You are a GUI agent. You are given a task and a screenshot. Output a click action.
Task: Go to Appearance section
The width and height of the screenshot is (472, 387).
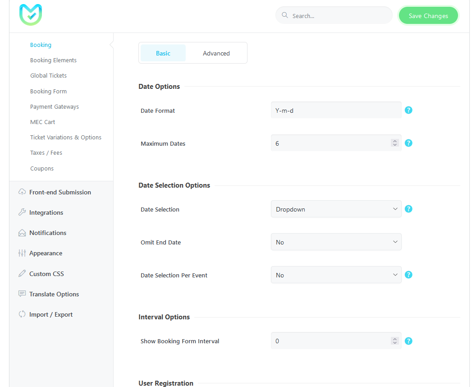pyautogui.click(x=46, y=253)
